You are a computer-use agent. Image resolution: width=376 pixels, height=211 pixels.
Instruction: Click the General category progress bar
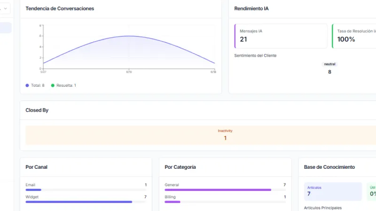225,190
